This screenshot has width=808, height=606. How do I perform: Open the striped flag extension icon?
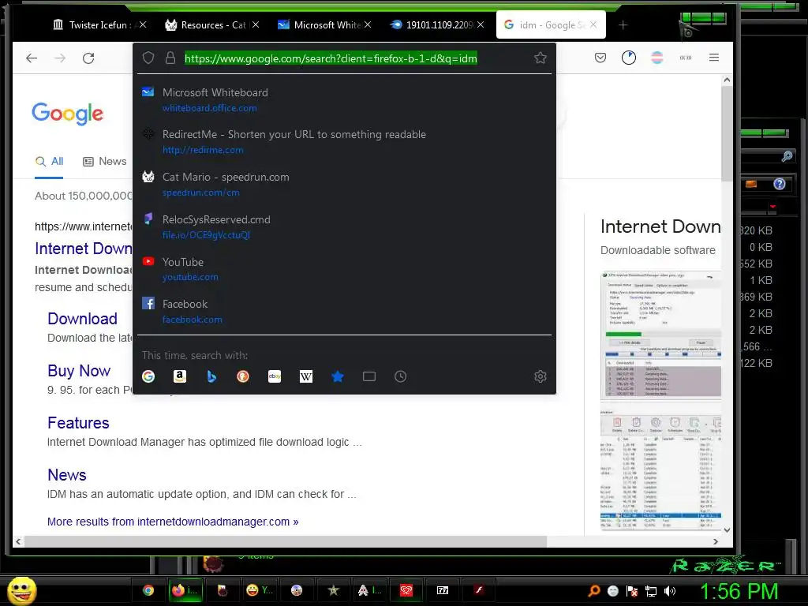(x=657, y=58)
